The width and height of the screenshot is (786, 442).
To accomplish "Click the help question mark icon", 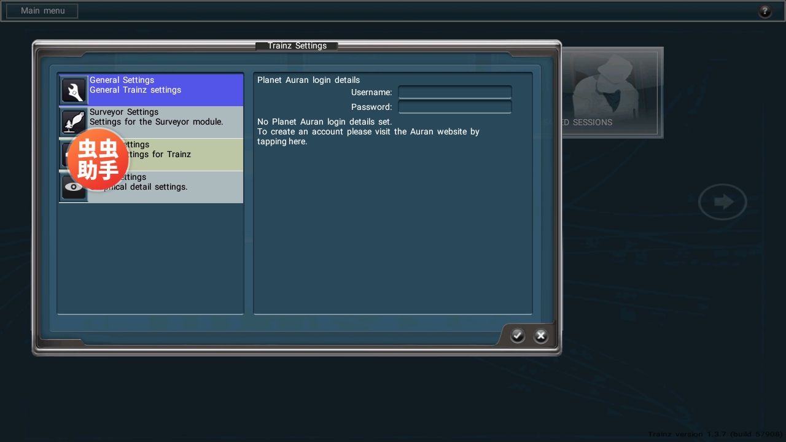I will pyautogui.click(x=765, y=11).
